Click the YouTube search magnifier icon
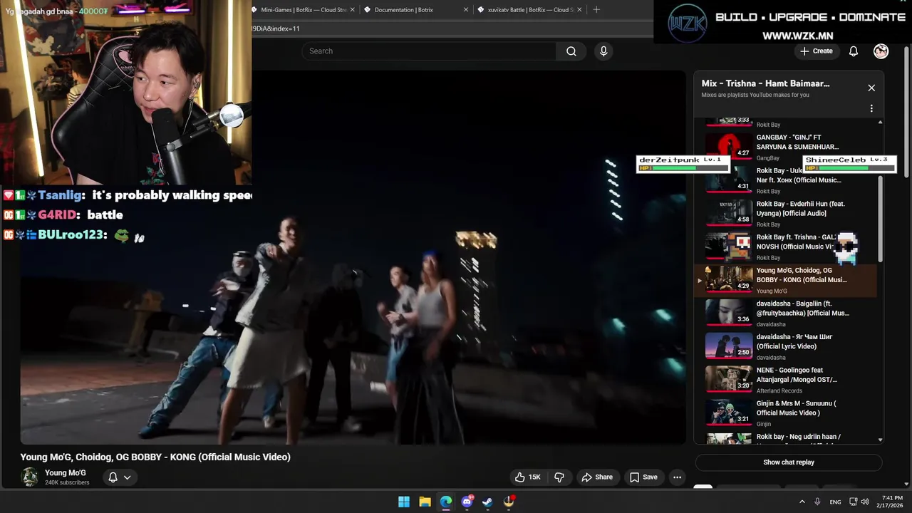This screenshot has width=912, height=513. coord(571,51)
